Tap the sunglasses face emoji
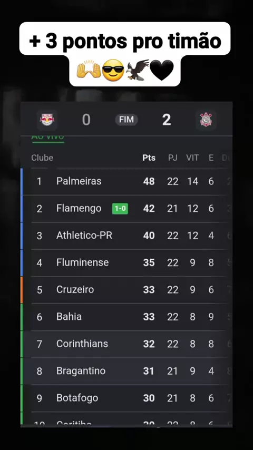Viewport: 253px width, 450px height. click(113, 70)
